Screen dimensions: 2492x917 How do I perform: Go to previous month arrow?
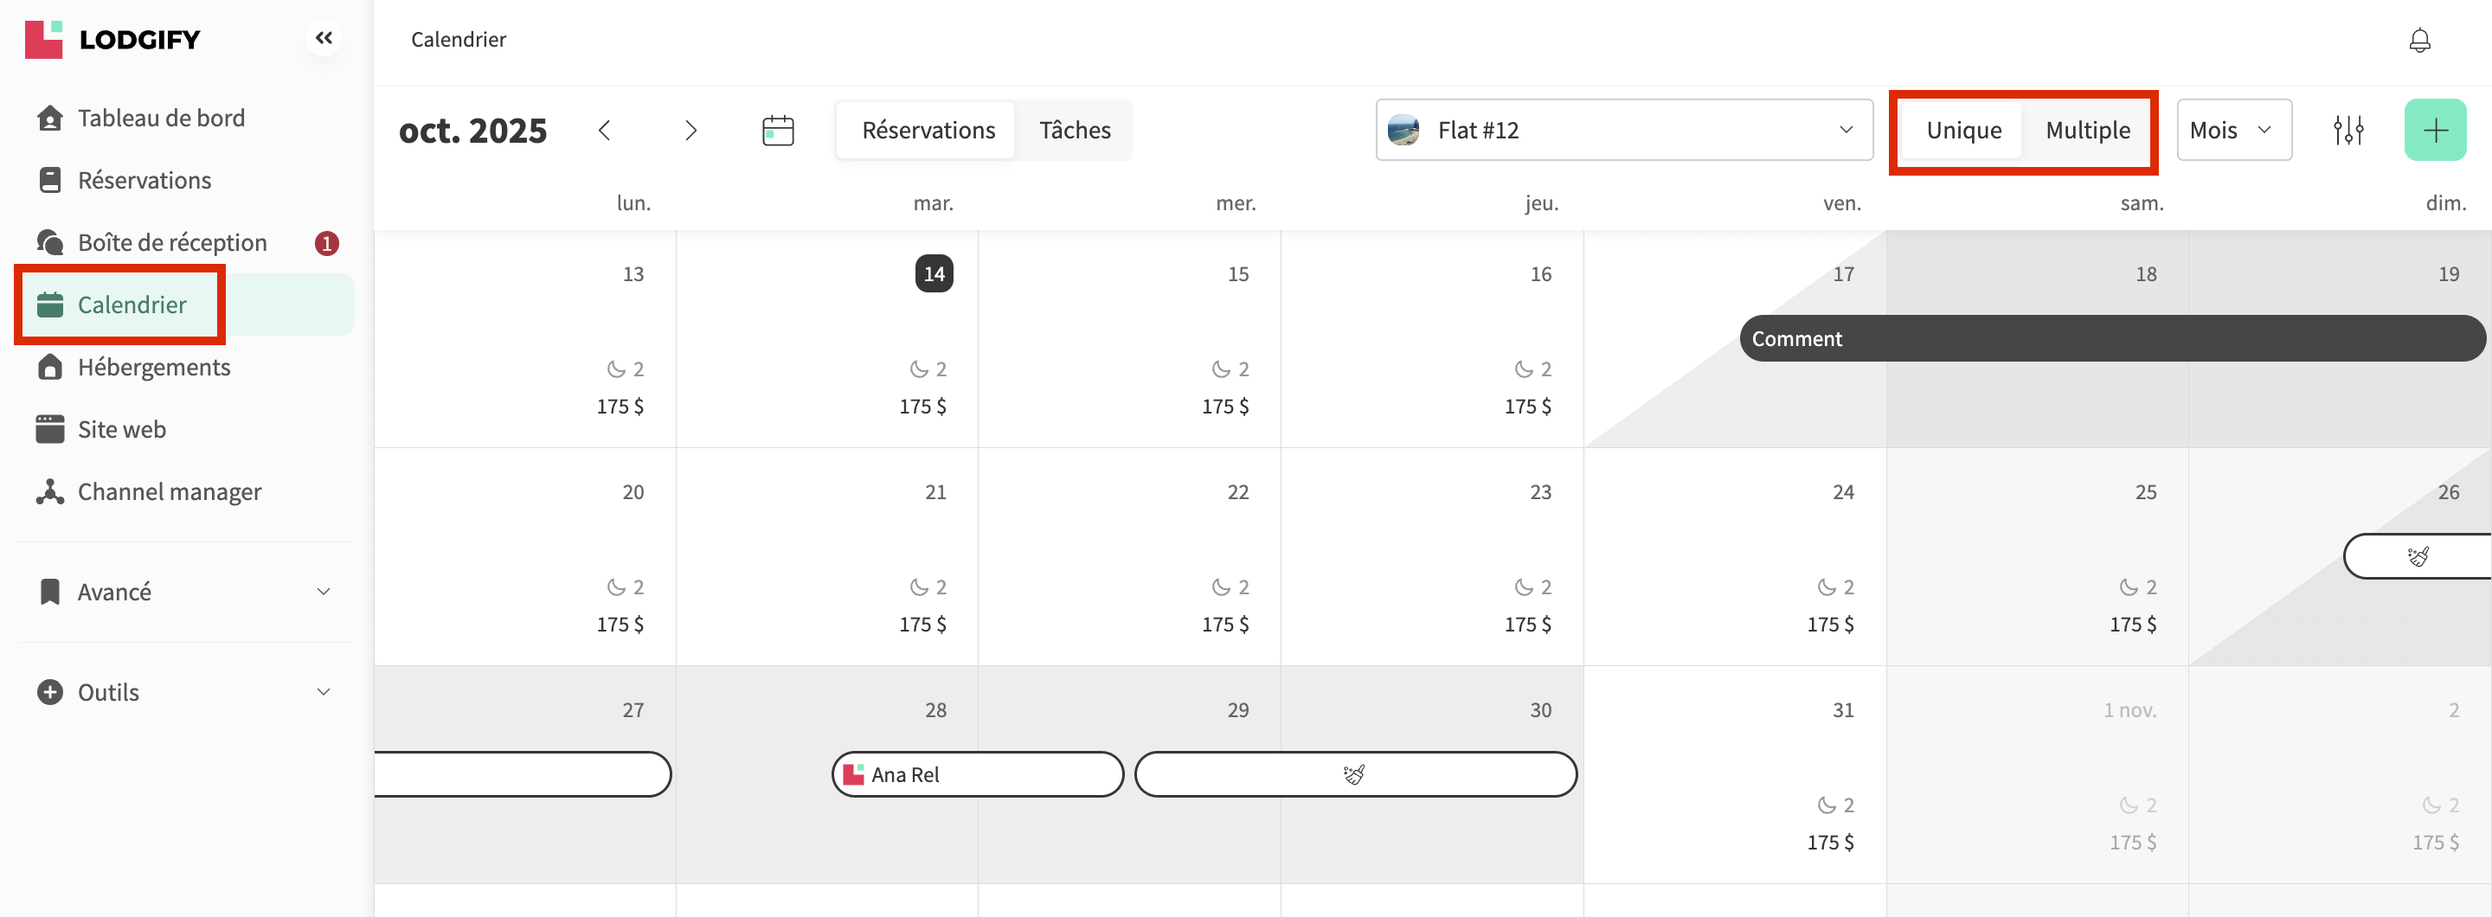click(x=605, y=130)
